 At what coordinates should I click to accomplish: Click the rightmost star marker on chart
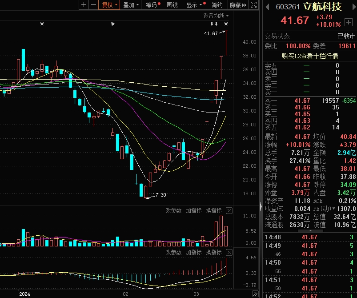(226, 24)
